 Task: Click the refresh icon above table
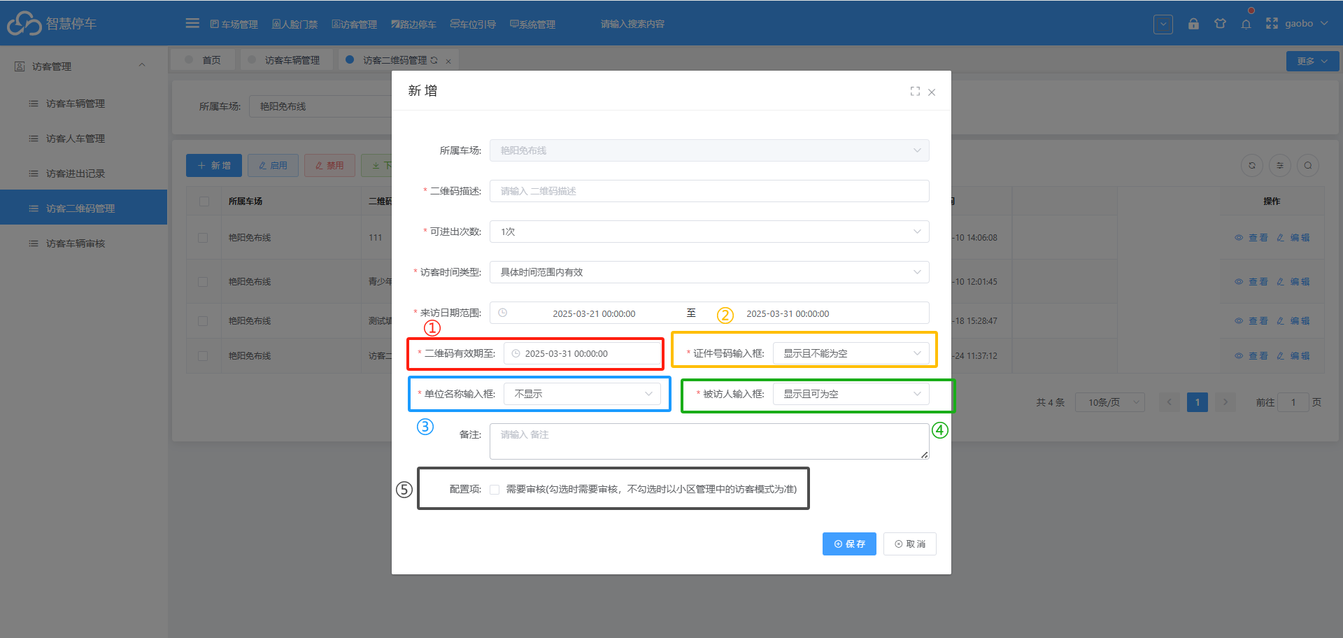click(x=1252, y=166)
